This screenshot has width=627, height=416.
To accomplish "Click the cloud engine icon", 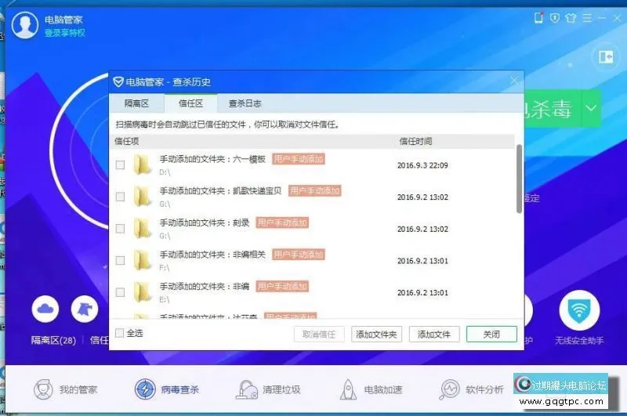I will 45,309.
